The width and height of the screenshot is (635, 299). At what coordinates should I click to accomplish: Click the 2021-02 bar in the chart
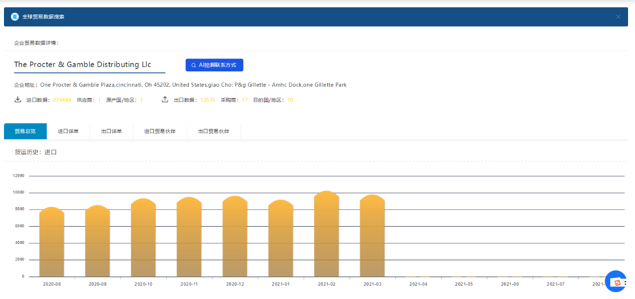pyautogui.click(x=326, y=236)
